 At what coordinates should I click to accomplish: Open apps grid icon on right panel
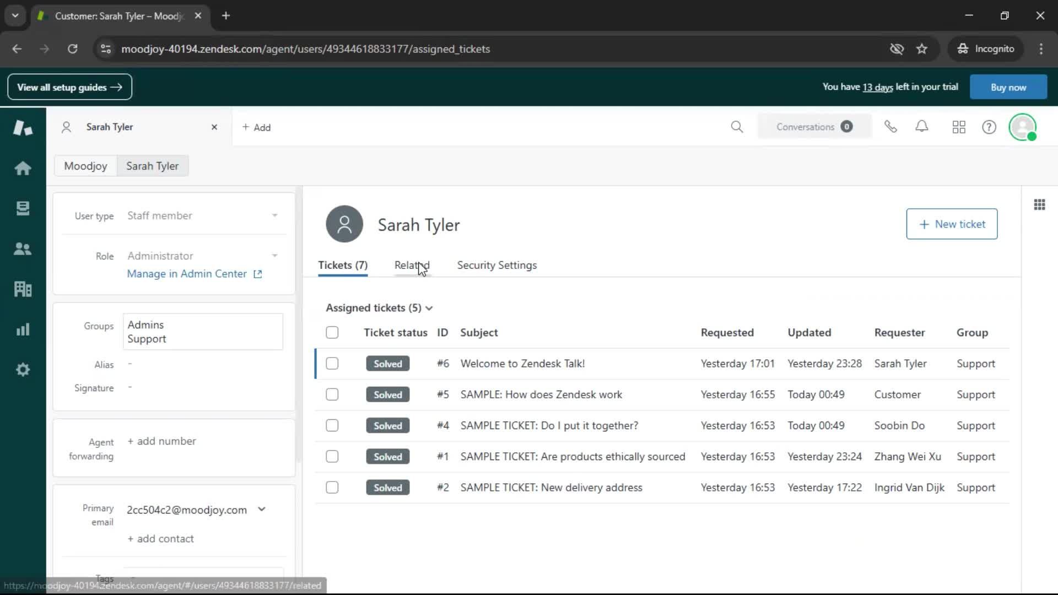pos(1039,205)
